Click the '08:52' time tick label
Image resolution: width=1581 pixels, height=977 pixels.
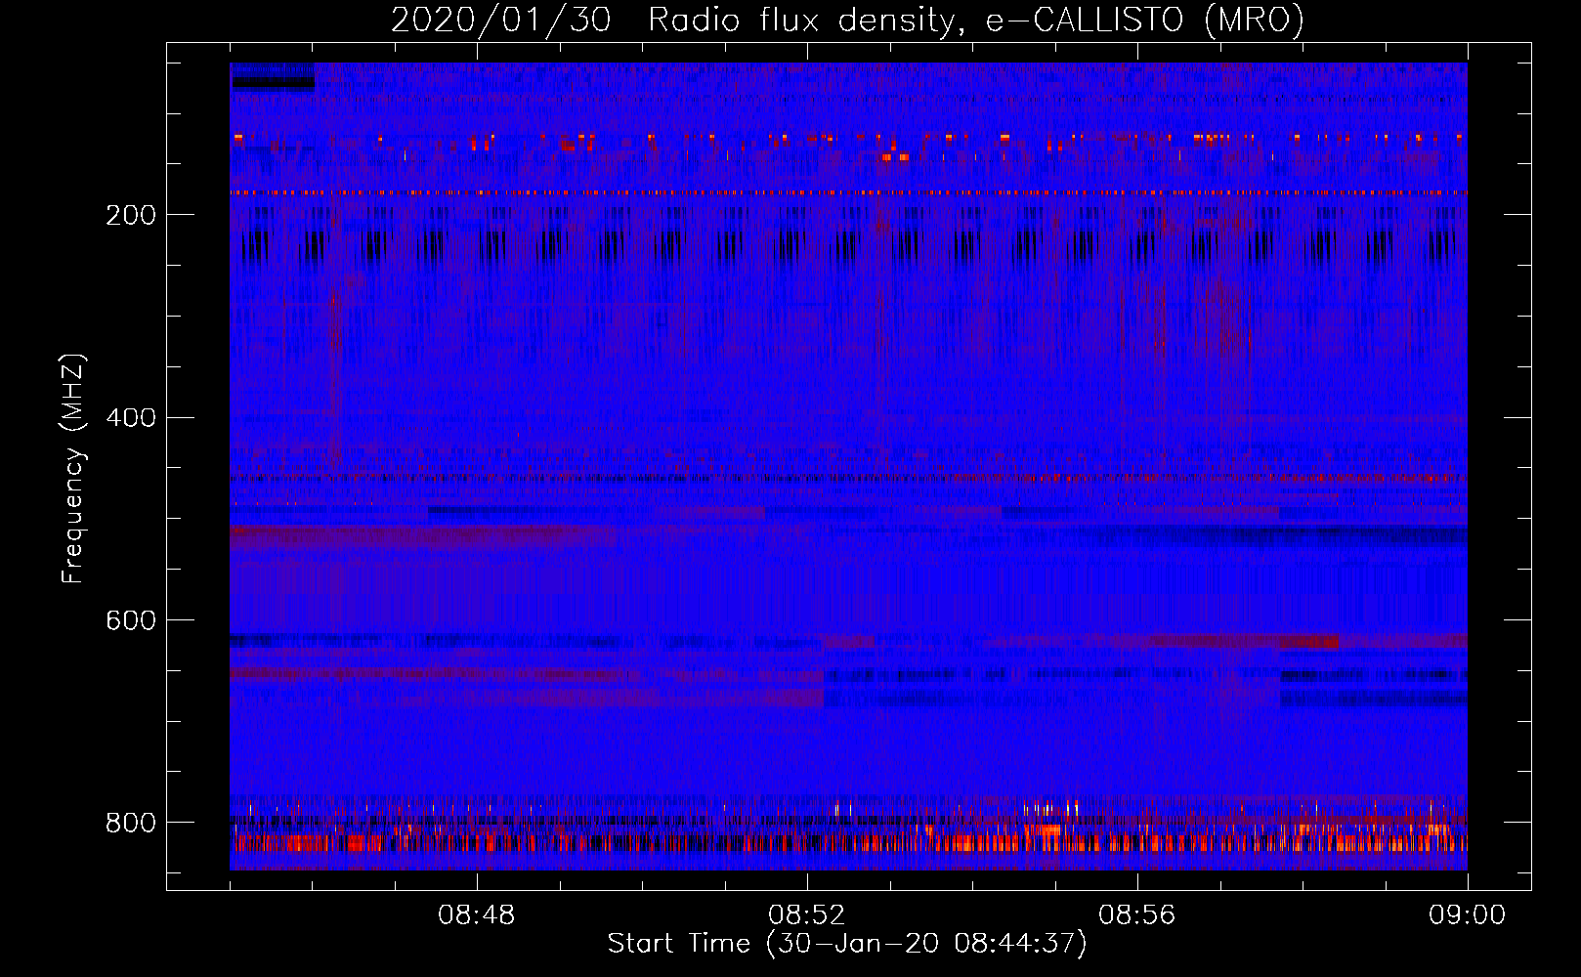(x=807, y=915)
